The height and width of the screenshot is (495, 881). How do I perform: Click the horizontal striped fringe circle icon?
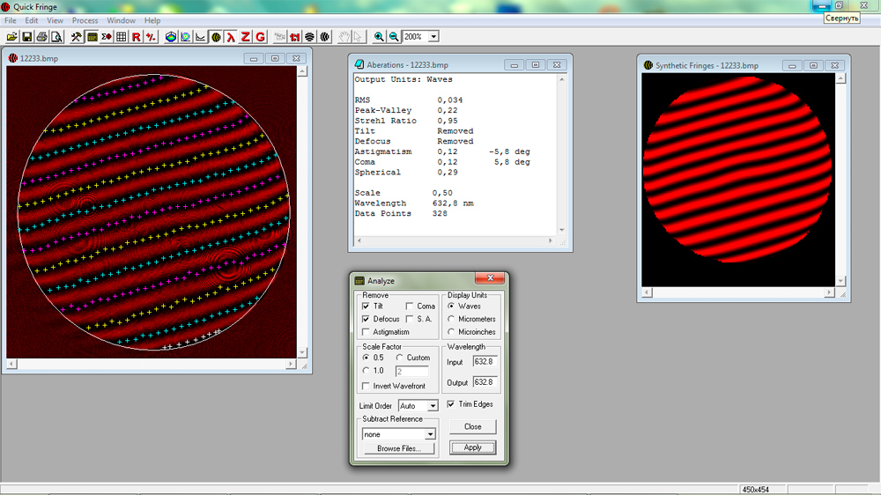[x=309, y=37]
